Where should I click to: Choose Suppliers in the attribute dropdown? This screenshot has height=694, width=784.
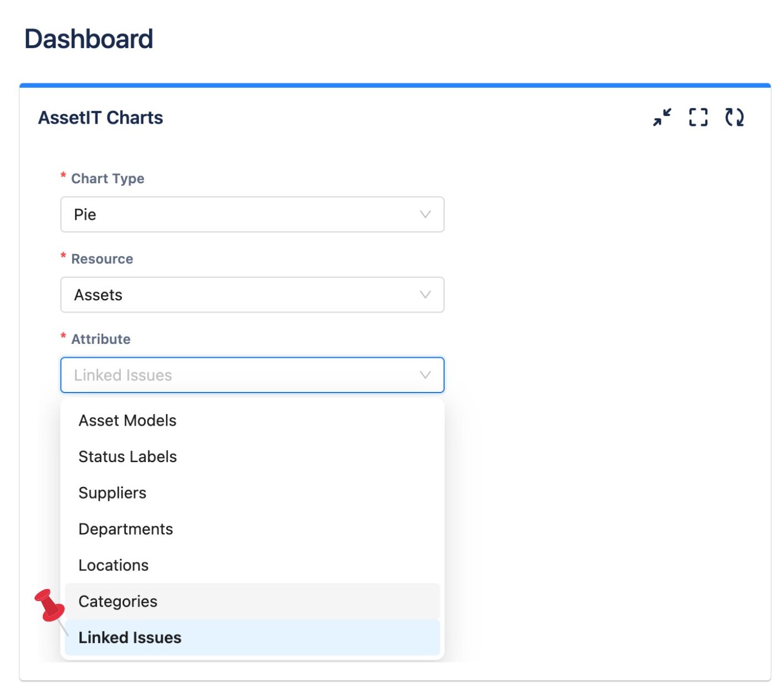(113, 493)
